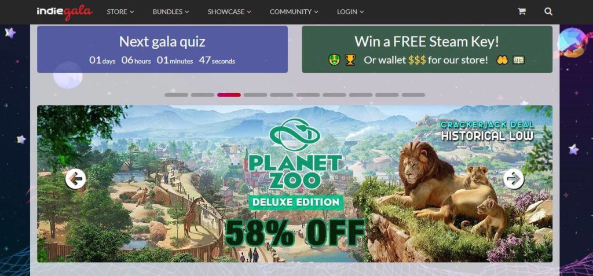The height and width of the screenshot is (276, 593).
Task: Select the active red carousel indicator
Action: click(229, 95)
